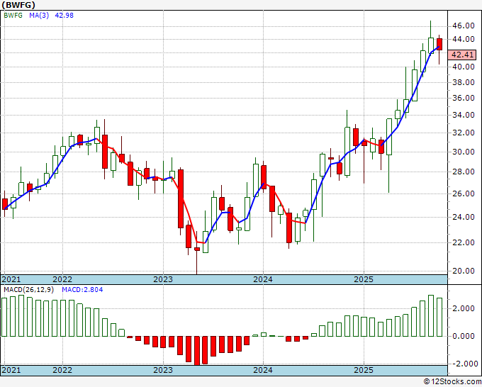Click the 24.00 price axis label
Viewport: 482px width, 387px height.
point(464,217)
